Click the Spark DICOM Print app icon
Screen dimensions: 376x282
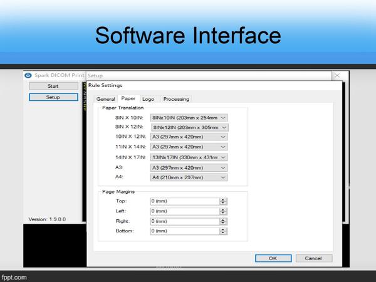click(x=28, y=75)
